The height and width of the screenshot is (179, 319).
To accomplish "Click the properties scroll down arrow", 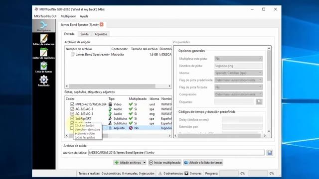I will click(269, 131).
